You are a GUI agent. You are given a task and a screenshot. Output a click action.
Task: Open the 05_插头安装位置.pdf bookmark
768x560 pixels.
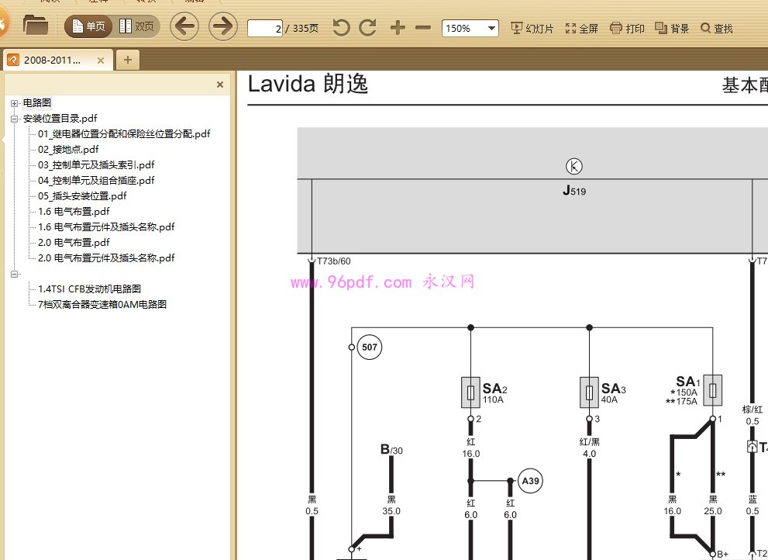click(82, 196)
